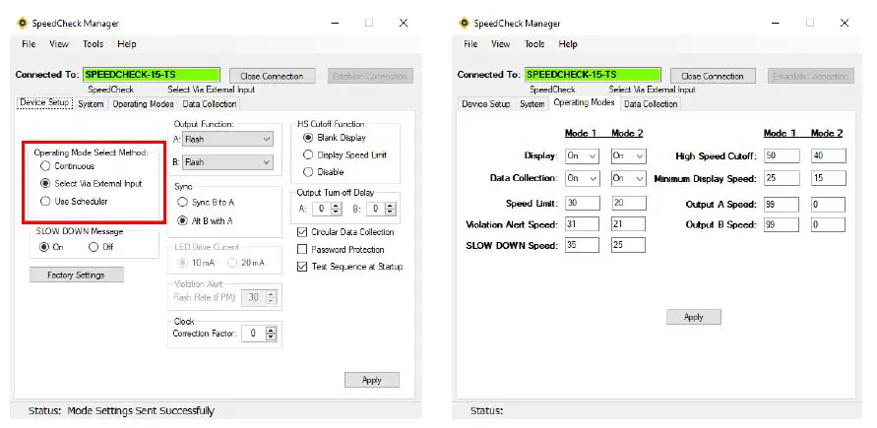Viewport: 877px width, 428px height.
Task: Switch to Data Collection tab in left window
Action: coord(210,104)
